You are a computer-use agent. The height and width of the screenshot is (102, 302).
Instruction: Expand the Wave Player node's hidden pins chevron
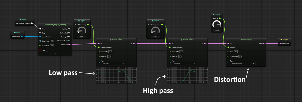point(55,54)
